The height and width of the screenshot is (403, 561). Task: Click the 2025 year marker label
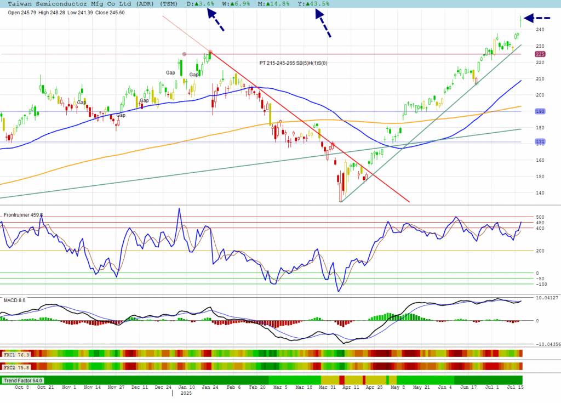tap(186, 393)
